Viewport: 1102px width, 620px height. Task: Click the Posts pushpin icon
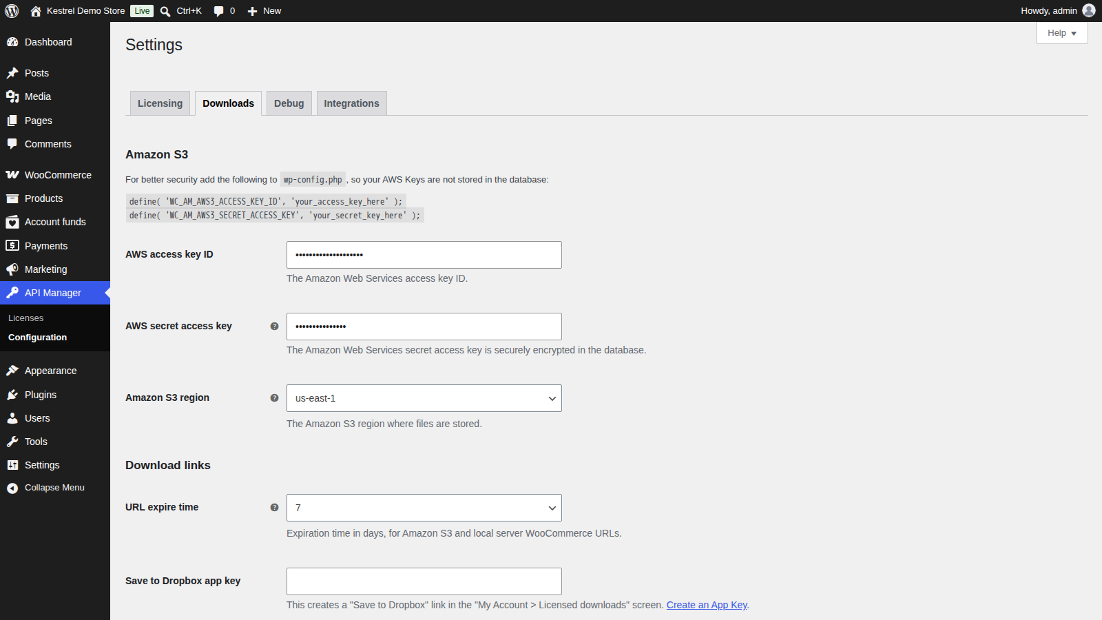(x=12, y=73)
